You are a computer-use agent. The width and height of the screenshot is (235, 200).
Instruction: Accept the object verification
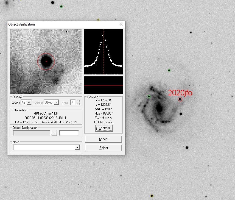click(x=103, y=139)
